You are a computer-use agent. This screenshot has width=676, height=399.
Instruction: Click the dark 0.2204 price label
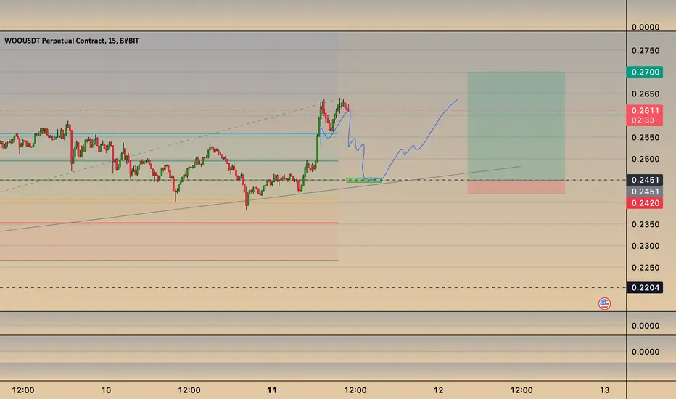(645, 288)
